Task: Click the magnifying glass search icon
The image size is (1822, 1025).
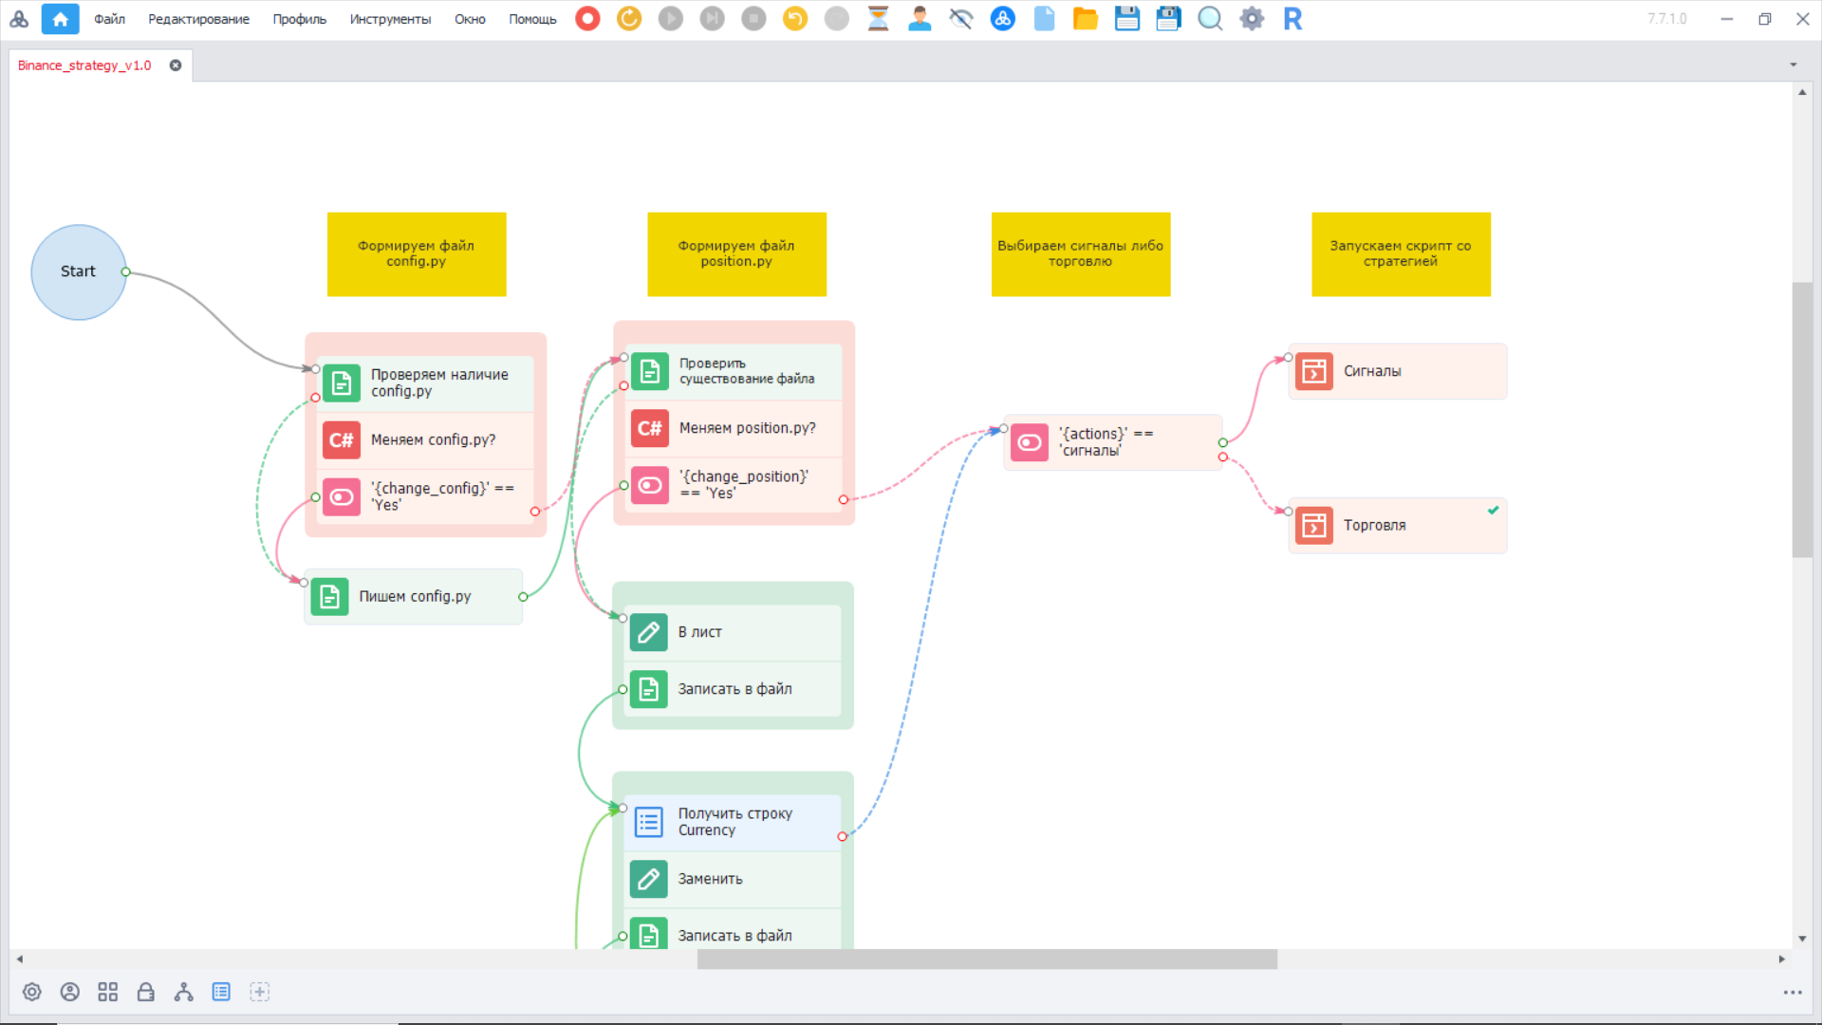Action: (x=1209, y=19)
